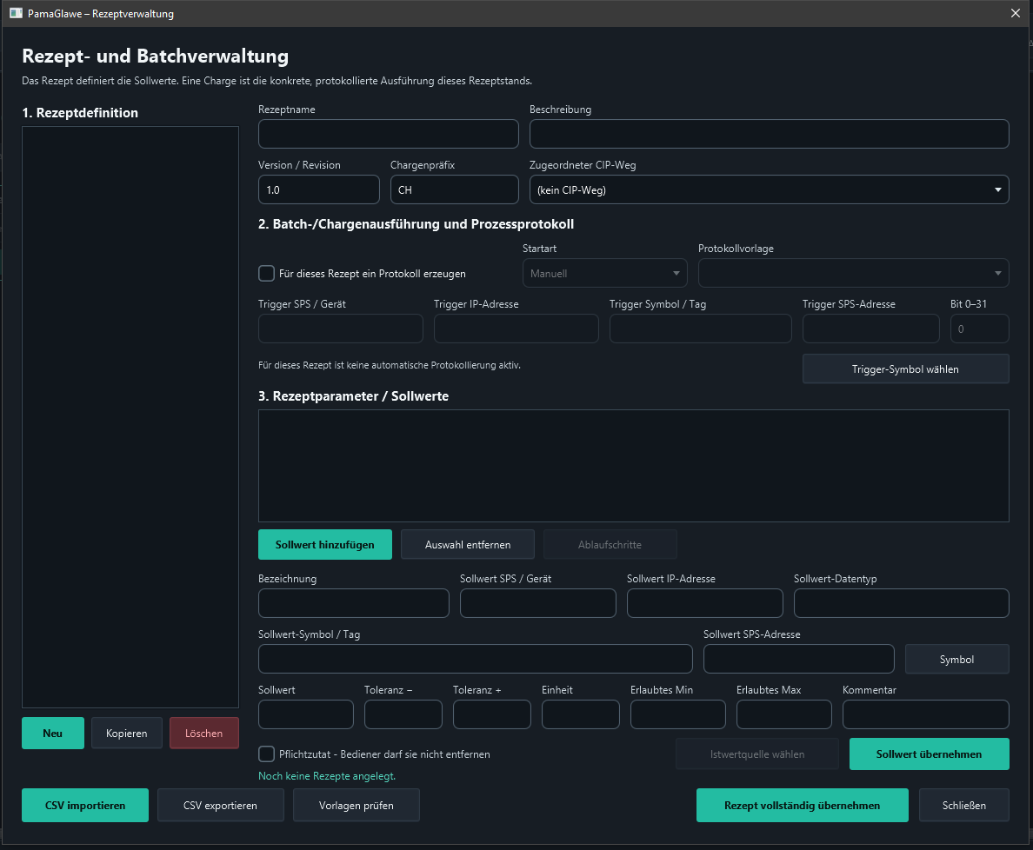This screenshot has height=850, width=1033.
Task: Click the Trigger SPS-Adresse field
Action: pyautogui.click(x=871, y=329)
